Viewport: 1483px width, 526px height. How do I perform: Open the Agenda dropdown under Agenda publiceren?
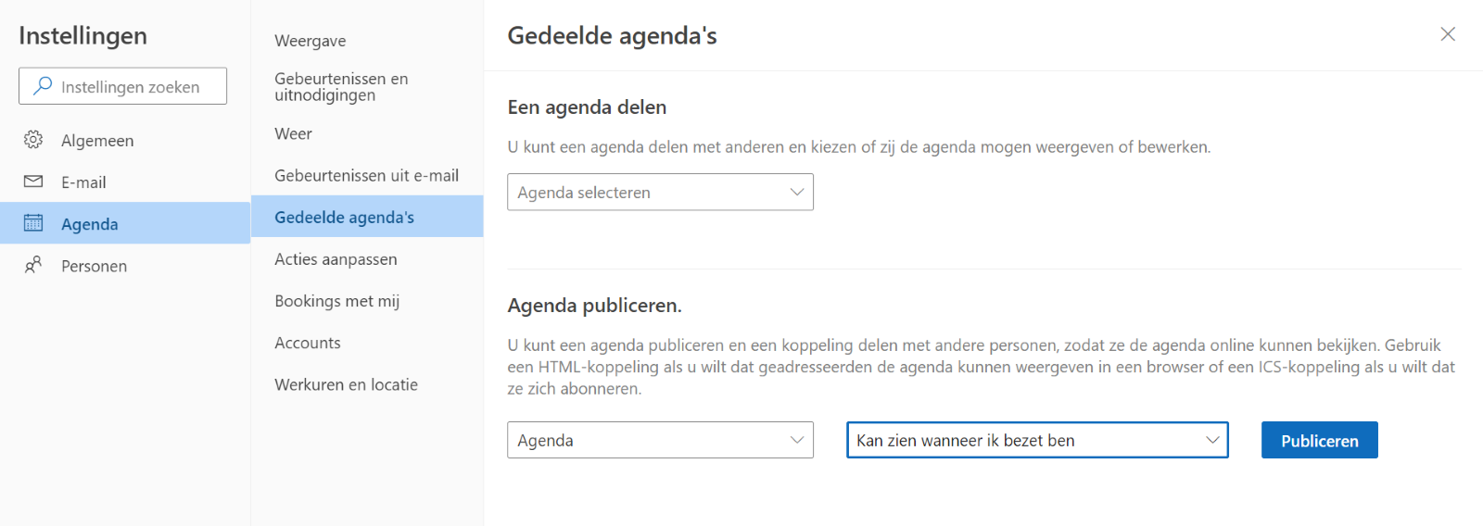pyautogui.click(x=660, y=440)
